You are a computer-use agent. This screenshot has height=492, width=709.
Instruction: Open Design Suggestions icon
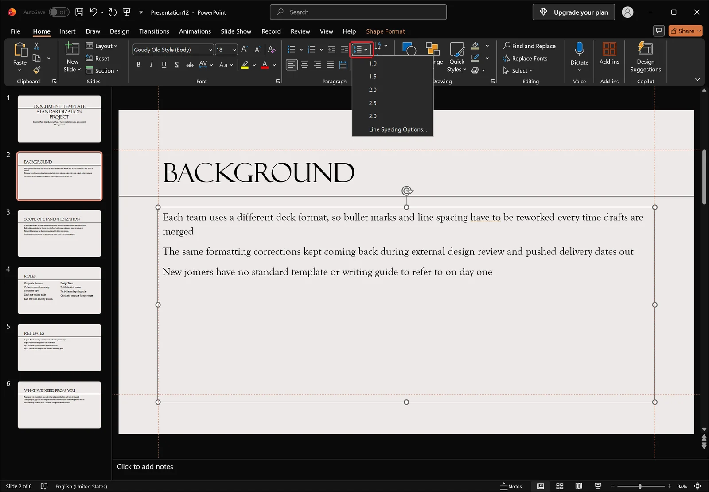tap(645, 48)
